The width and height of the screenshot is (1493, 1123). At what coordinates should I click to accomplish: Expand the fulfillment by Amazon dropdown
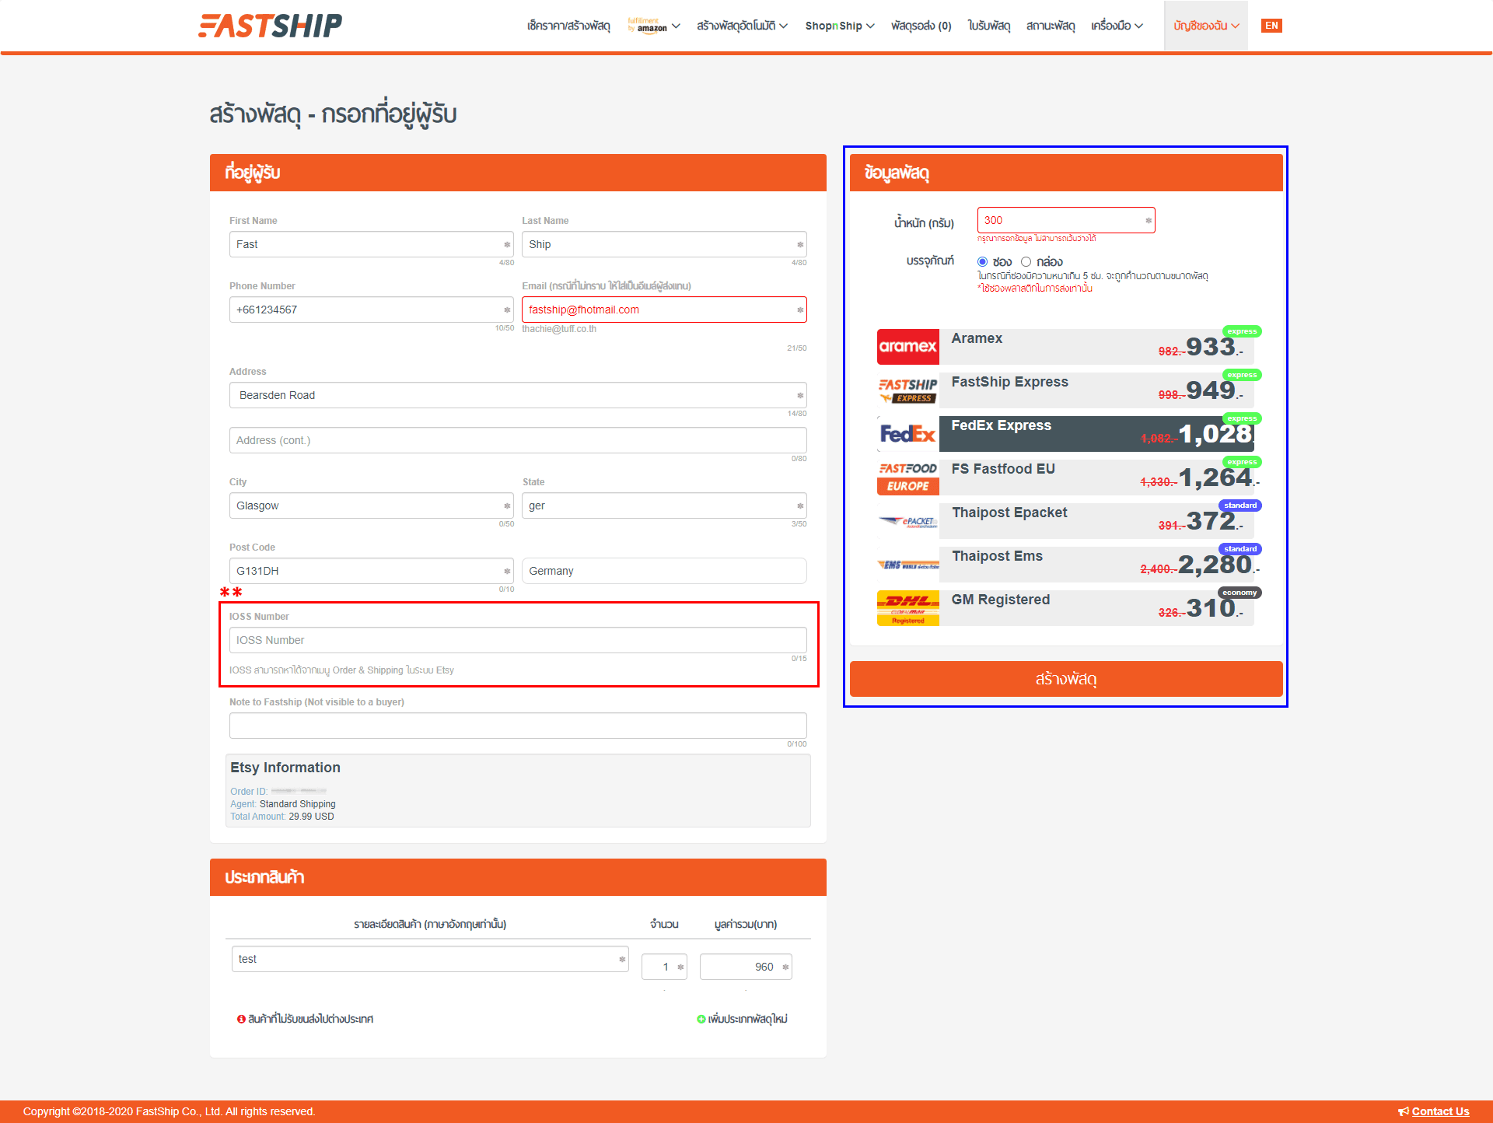point(654,26)
